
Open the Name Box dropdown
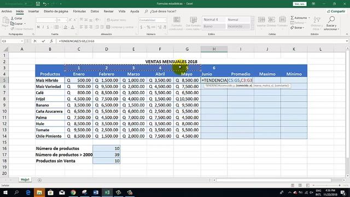[22, 41]
